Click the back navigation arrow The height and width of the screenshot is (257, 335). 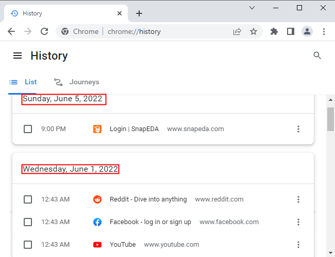point(11,31)
